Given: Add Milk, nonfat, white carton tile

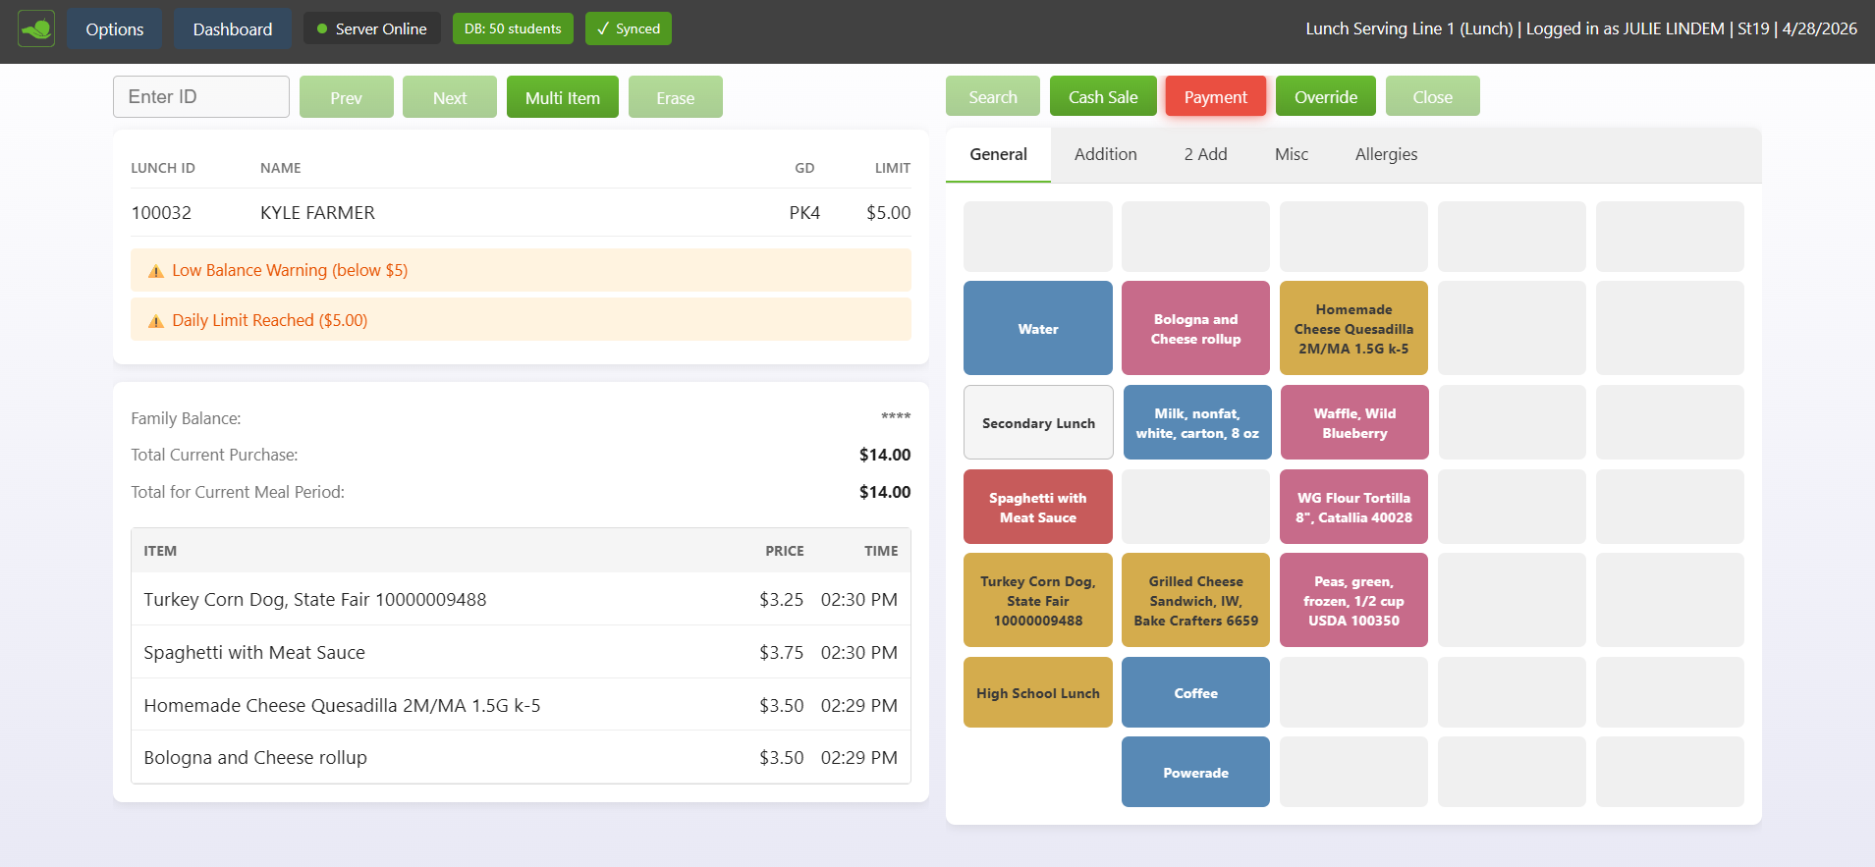Looking at the screenshot, I should click(x=1197, y=422).
